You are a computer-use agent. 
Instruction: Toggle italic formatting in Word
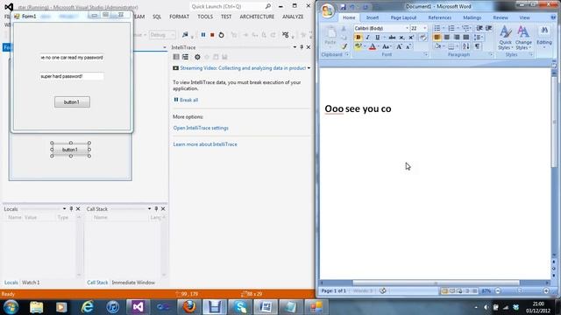367,38
